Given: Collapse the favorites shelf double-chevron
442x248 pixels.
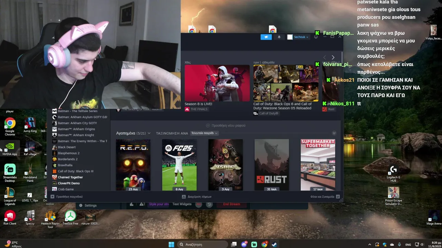Looking at the screenshot, I should click(x=334, y=133).
